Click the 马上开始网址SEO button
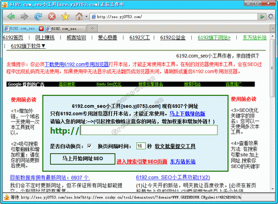The height and width of the screenshot is (204, 278). point(83,159)
